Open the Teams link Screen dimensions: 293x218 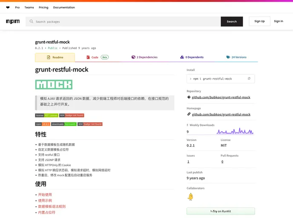tap(29, 8)
